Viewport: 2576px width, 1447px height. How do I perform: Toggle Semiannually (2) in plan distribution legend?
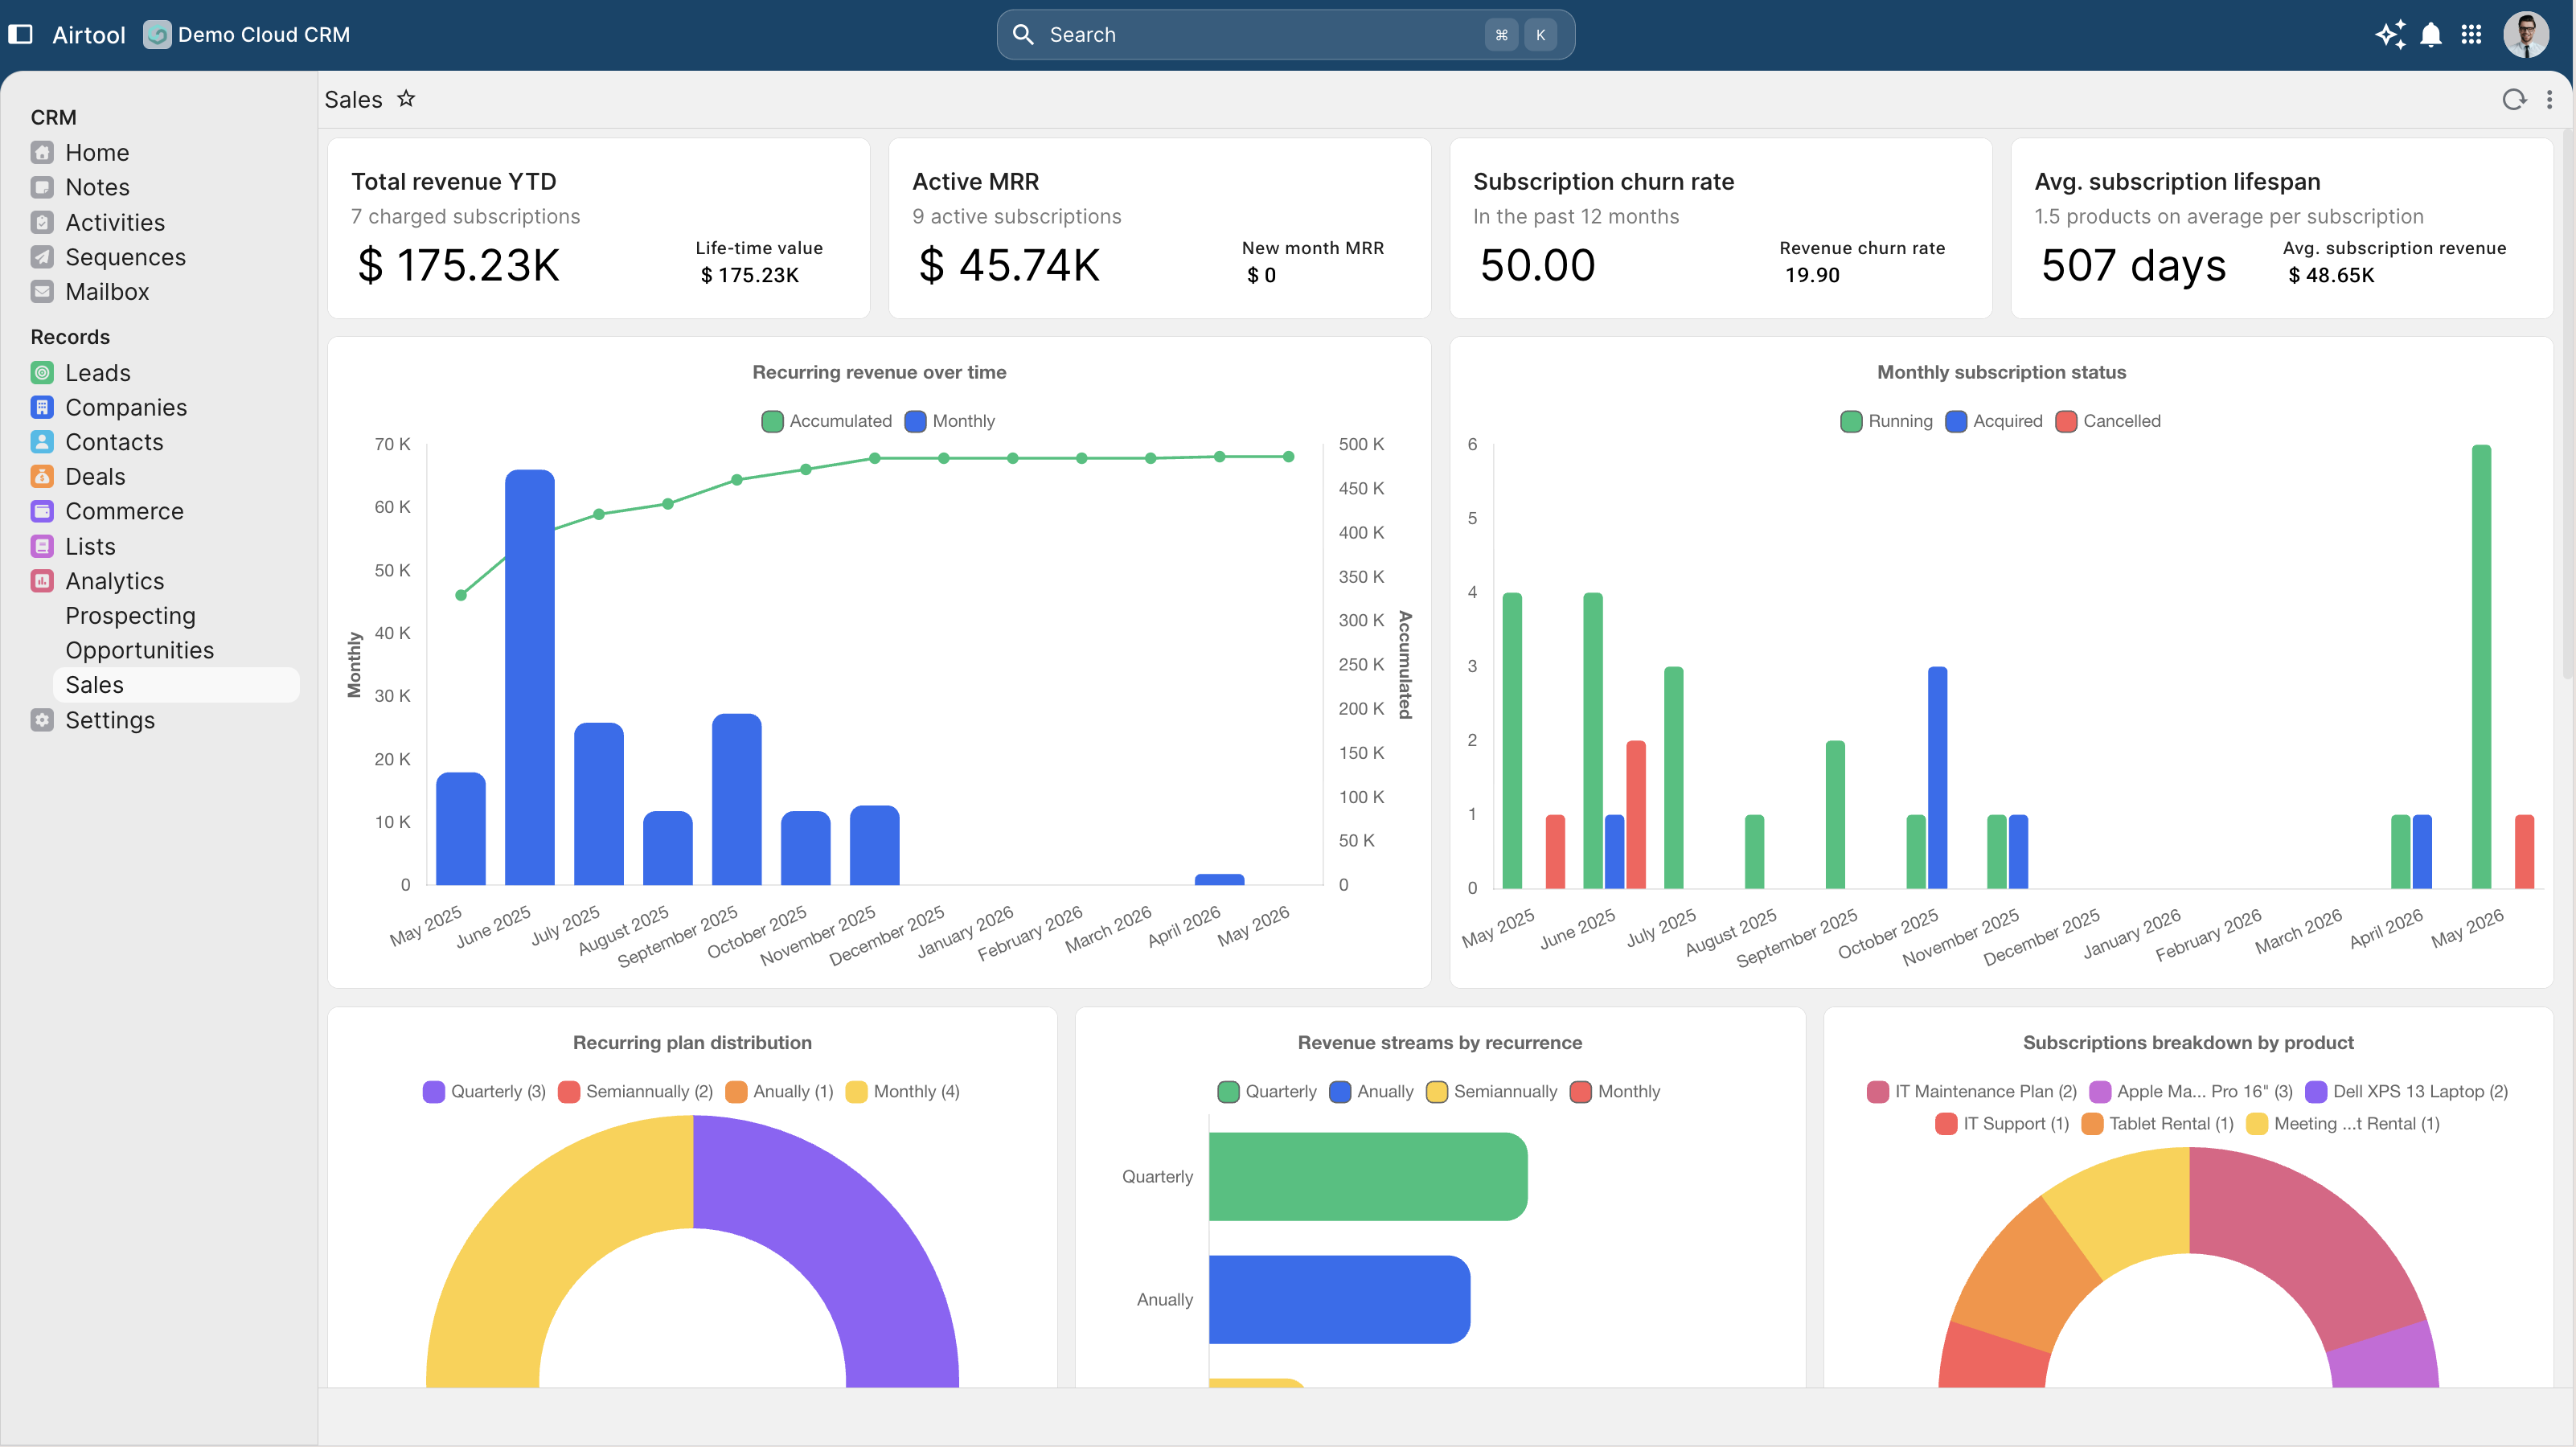(x=636, y=1091)
